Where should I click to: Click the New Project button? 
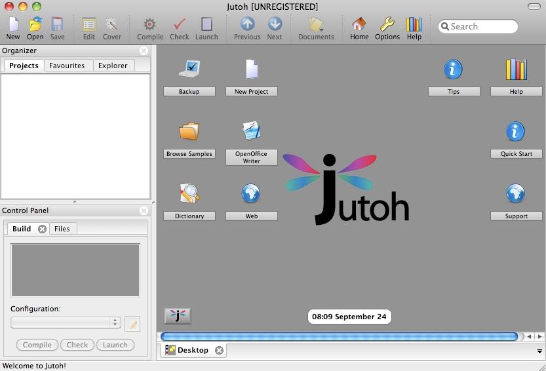tap(252, 91)
